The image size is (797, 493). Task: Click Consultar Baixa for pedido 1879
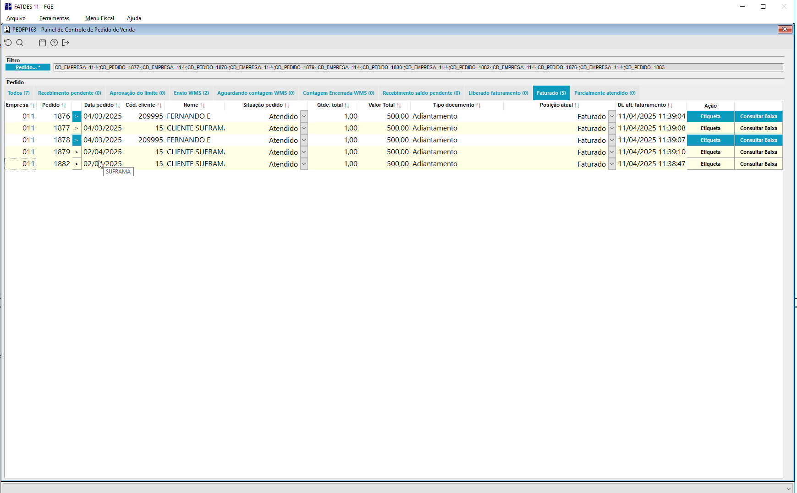tap(759, 152)
